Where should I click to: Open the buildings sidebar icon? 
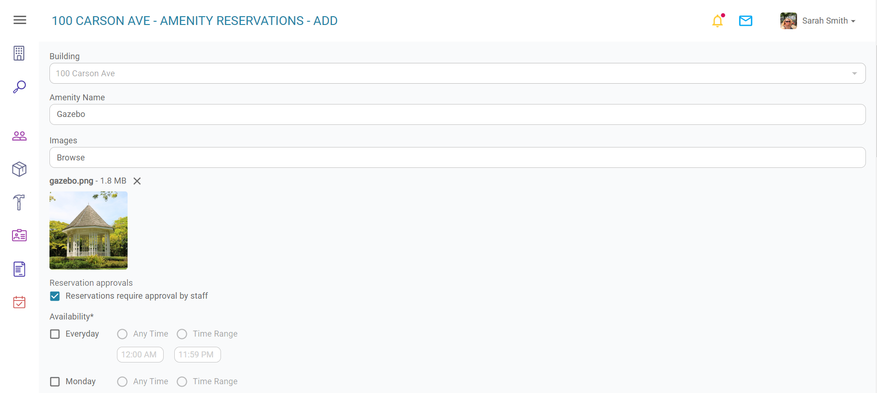pos(19,53)
